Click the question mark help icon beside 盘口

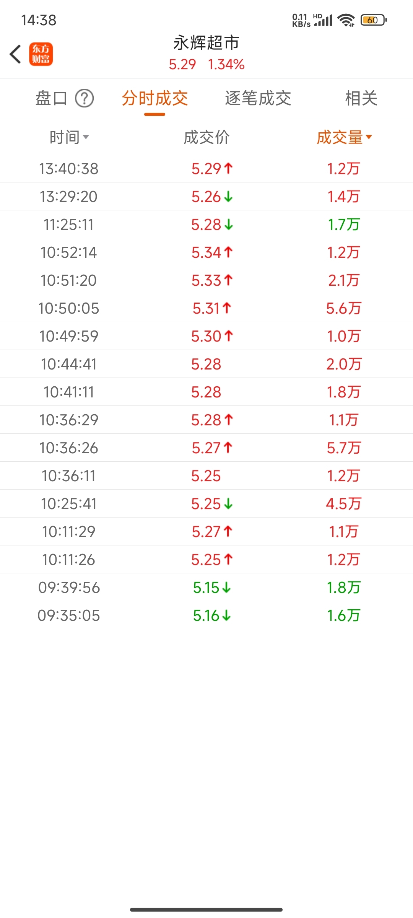click(85, 98)
